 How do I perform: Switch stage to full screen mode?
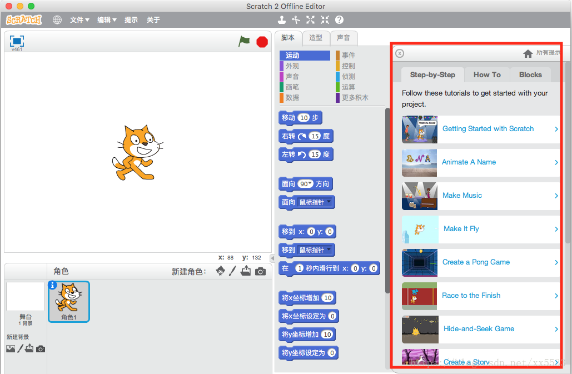17,41
